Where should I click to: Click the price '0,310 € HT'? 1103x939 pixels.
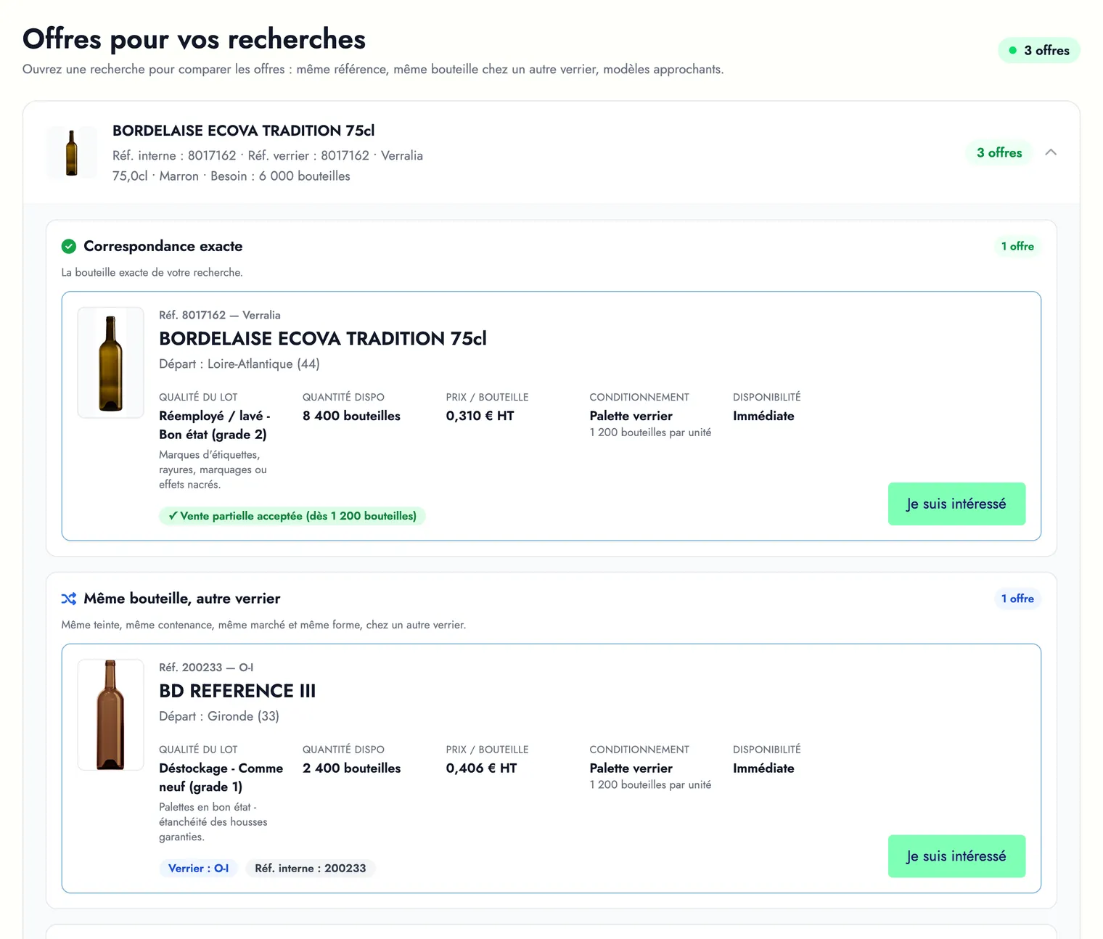(x=480, y=416)
